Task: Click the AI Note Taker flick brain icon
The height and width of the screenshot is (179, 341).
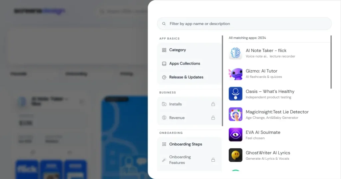Action: (x=235, y=53)
